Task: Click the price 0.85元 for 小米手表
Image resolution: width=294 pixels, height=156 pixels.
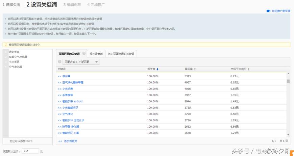Action: tap(235, 89)
